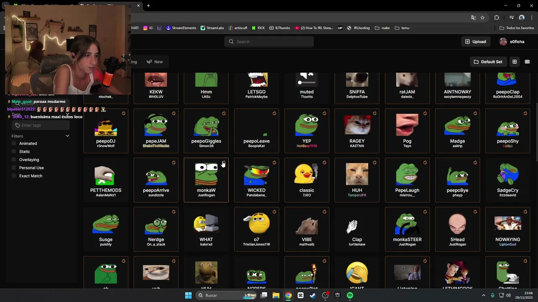Open the SadgeCry emote card
Viewport: 538px width, 302px height.
coord(508,180)
